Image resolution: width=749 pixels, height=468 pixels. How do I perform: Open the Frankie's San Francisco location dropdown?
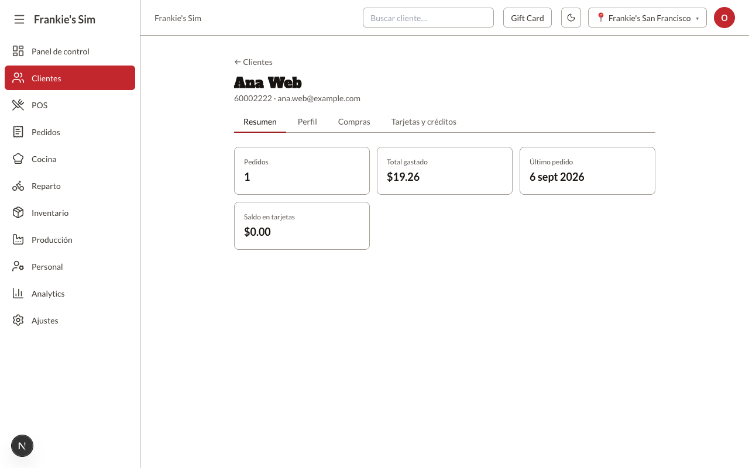click(x=647, y=18)
